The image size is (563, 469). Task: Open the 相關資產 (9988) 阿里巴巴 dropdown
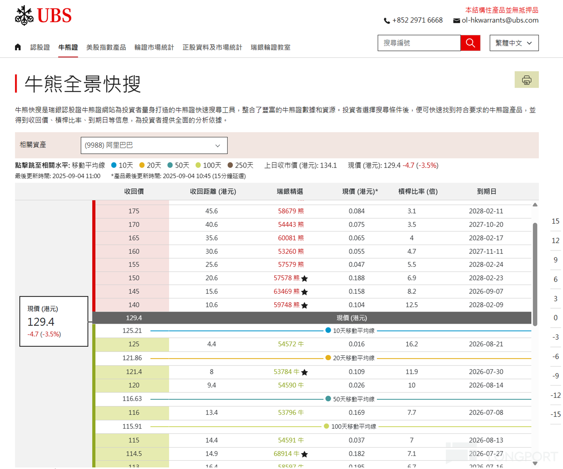[154, 145]
